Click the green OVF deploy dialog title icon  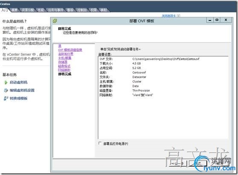(55, 21)
